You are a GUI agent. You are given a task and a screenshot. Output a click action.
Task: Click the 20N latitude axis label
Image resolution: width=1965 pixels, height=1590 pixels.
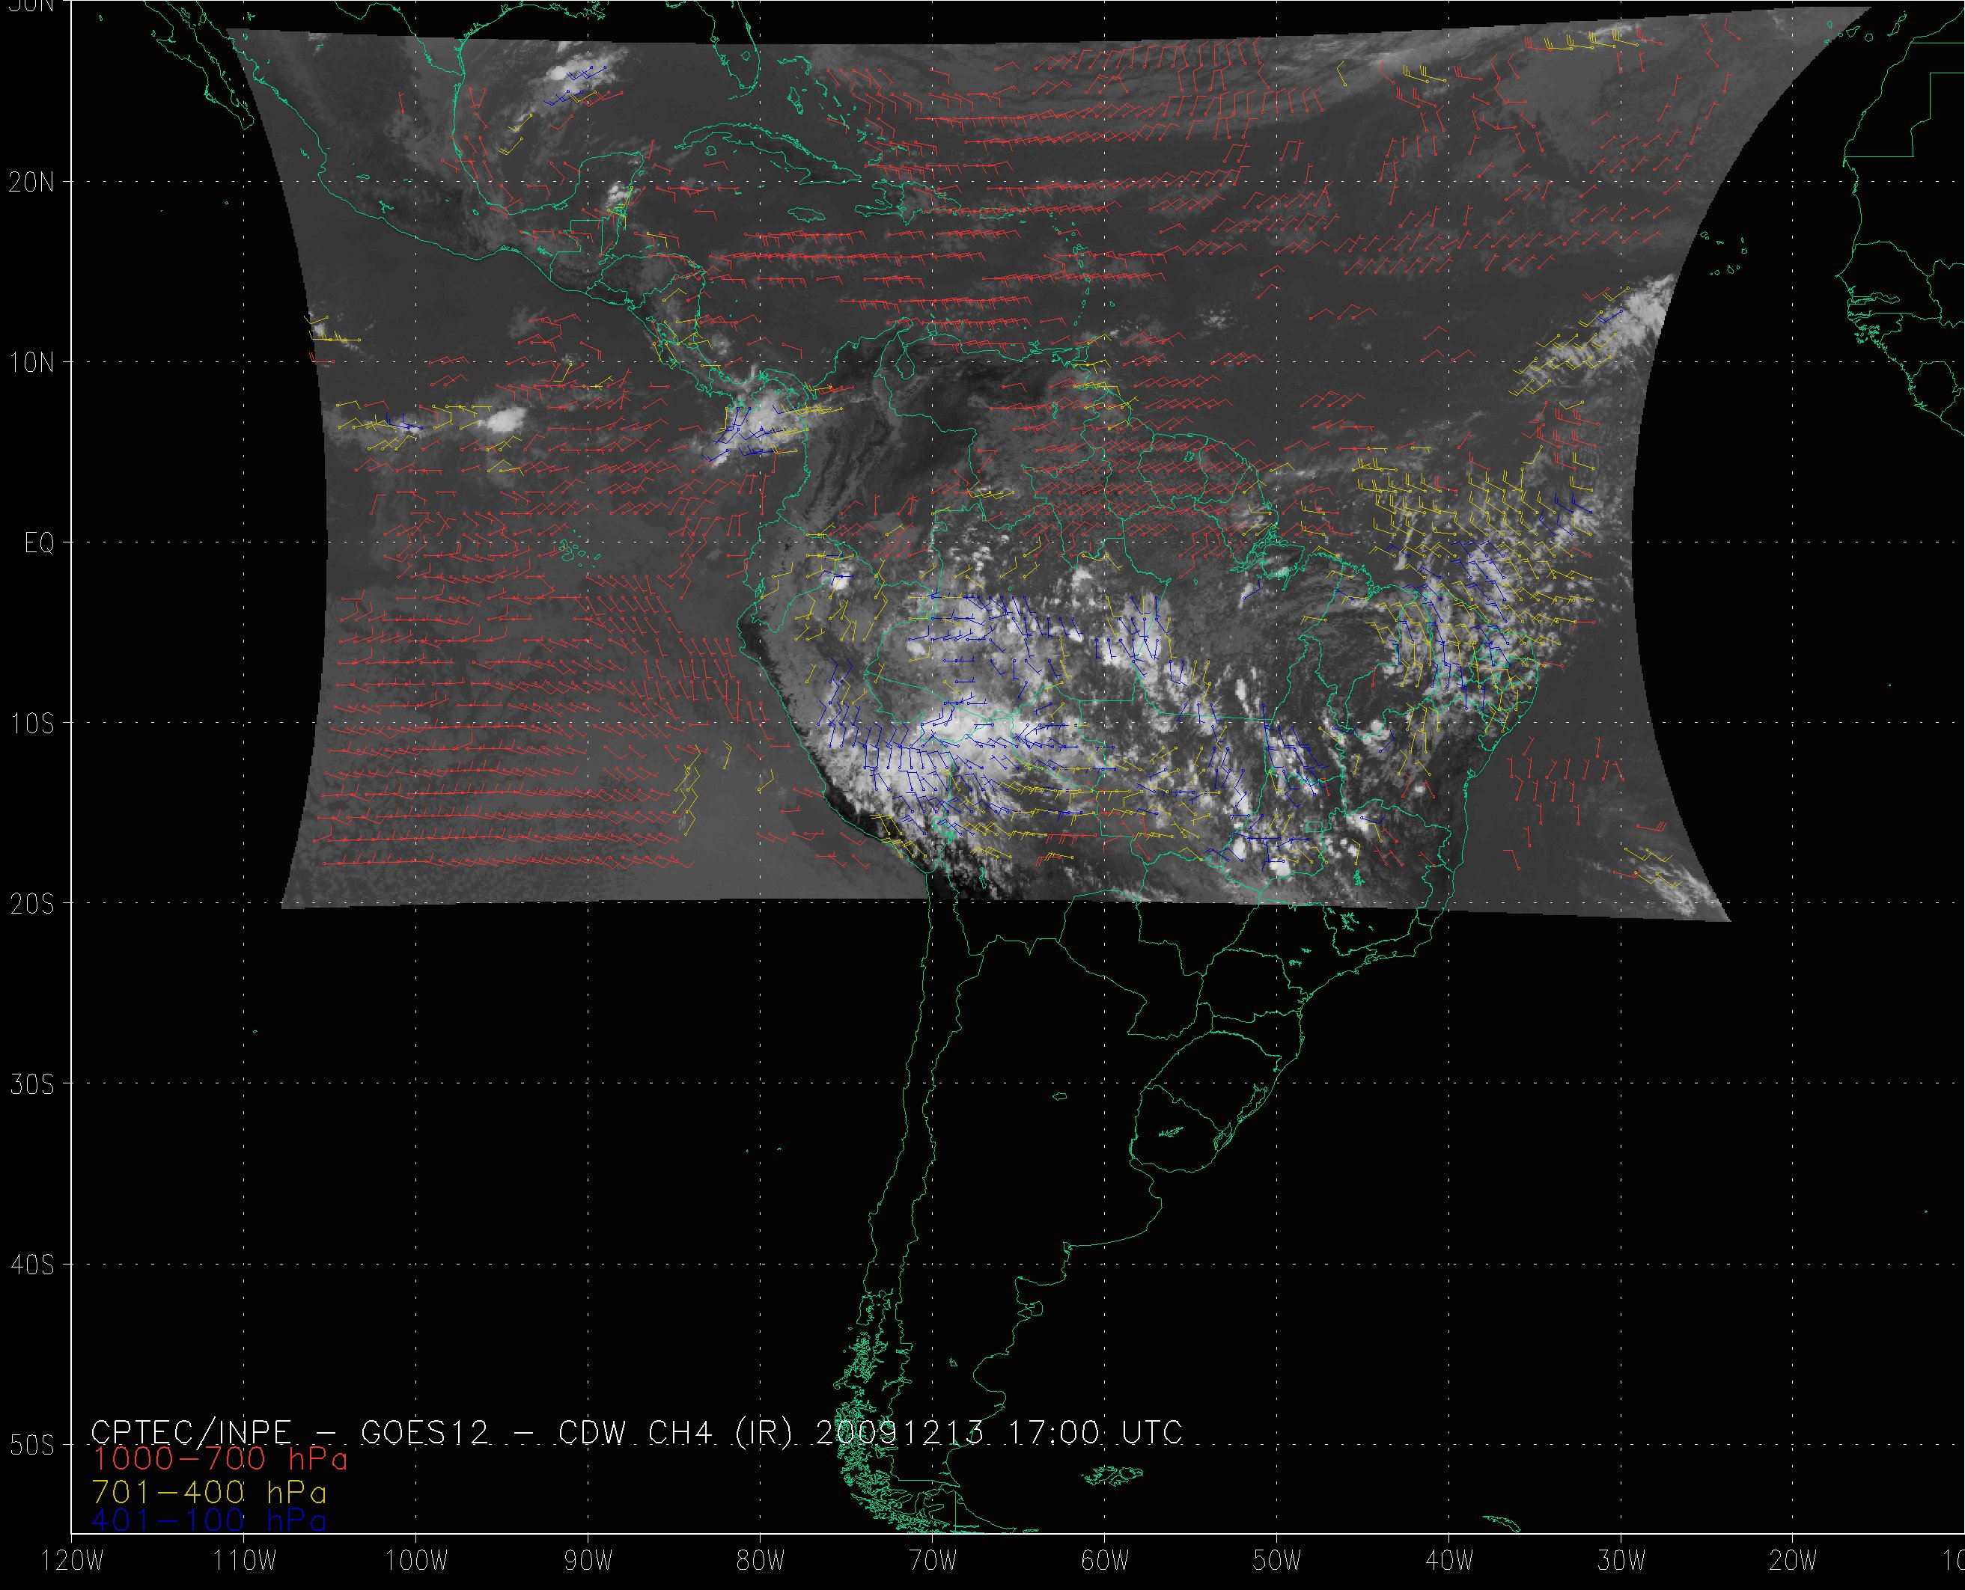(x=32, y=183)
